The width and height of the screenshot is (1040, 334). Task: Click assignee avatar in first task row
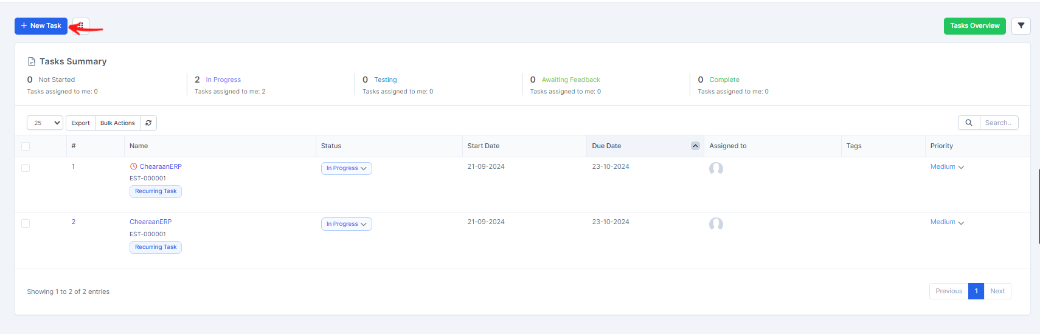(716, 168)
